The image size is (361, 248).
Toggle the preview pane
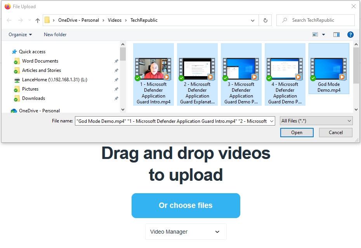click(336, 35)
